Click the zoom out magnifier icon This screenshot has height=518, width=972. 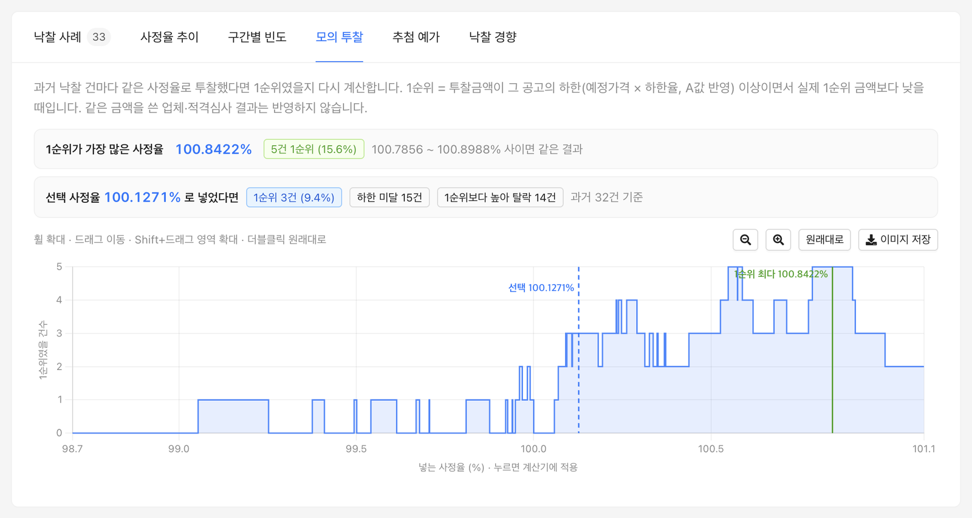pyautogui.click(x=745, y=240)
